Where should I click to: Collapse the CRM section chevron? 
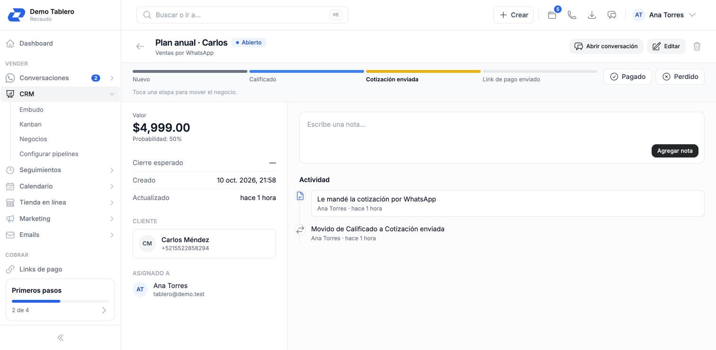click(x=112, y=94)
